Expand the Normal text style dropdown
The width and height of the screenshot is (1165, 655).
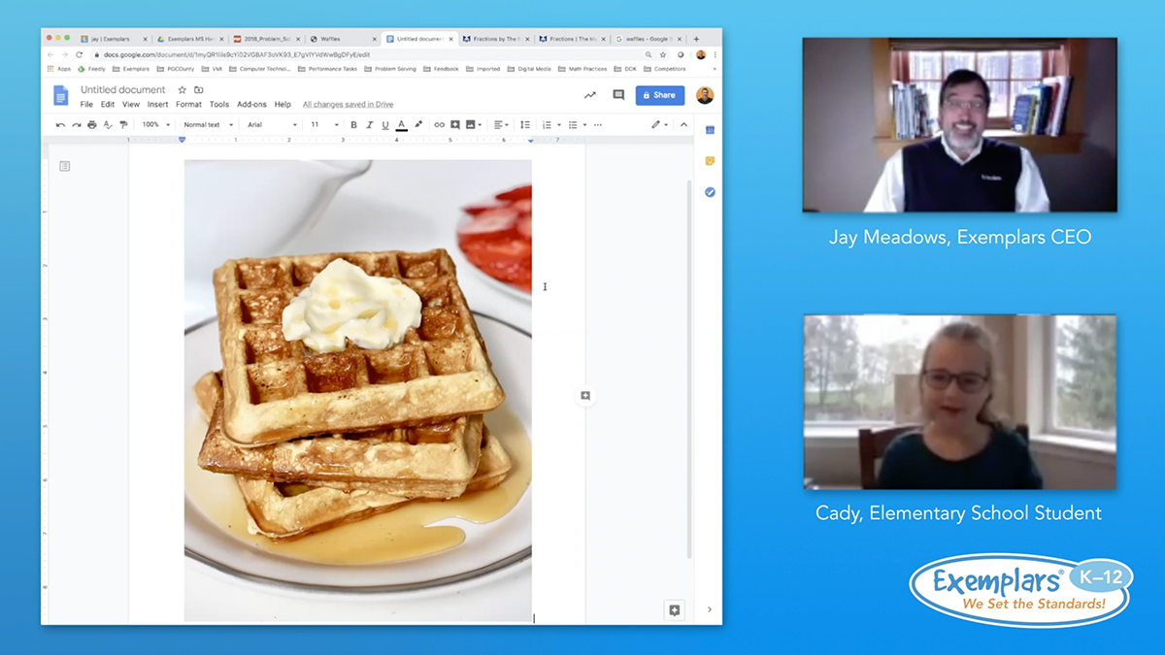click(x=208, y=125)
